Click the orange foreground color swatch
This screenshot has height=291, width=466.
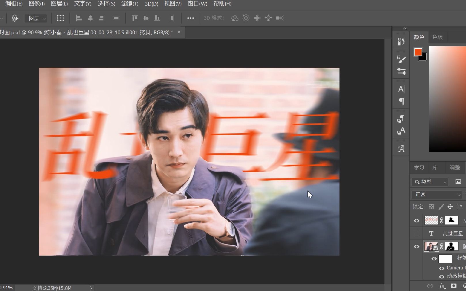click(x=418, y=52)
